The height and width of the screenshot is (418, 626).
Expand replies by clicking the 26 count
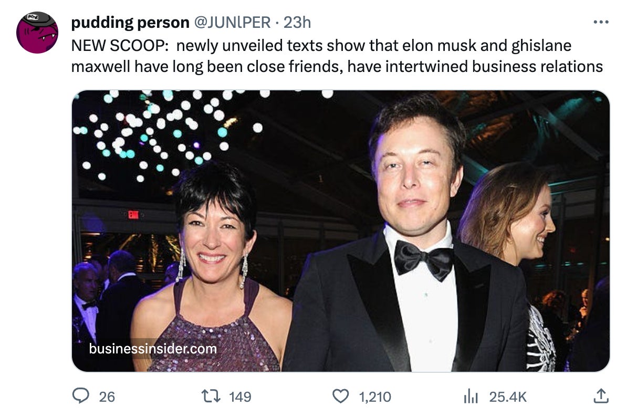(99, 399)
